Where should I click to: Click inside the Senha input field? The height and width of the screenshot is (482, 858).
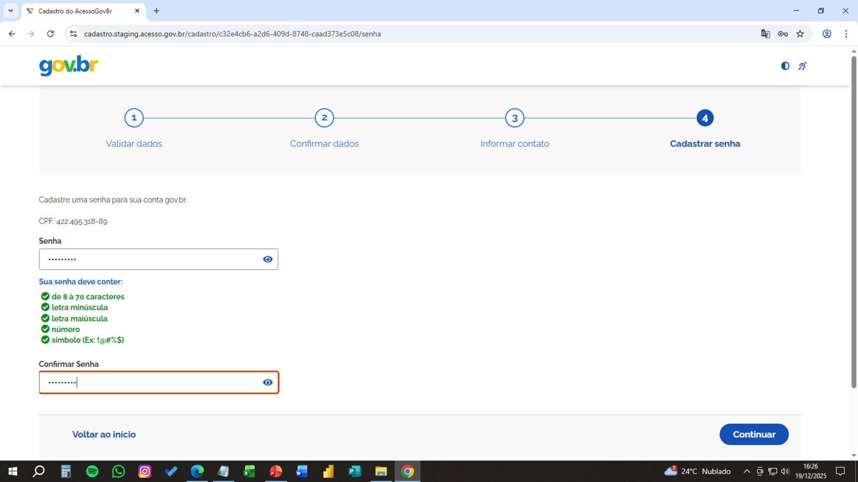coord(150,259)
